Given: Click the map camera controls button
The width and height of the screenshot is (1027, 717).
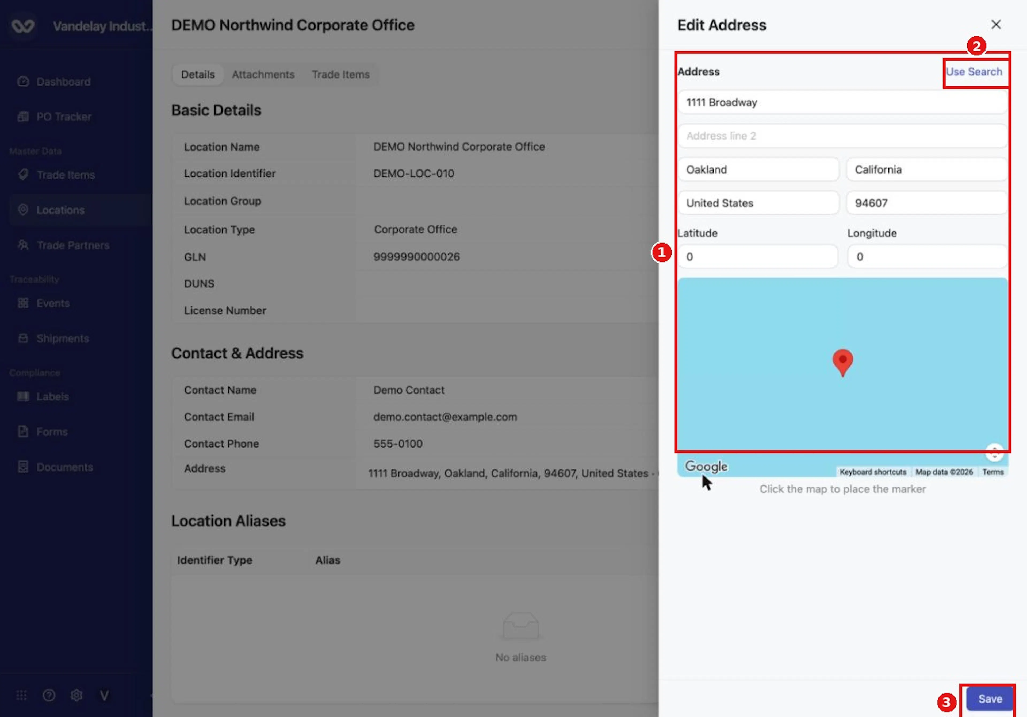Looking at the screenshot, I should click(994, 452).
